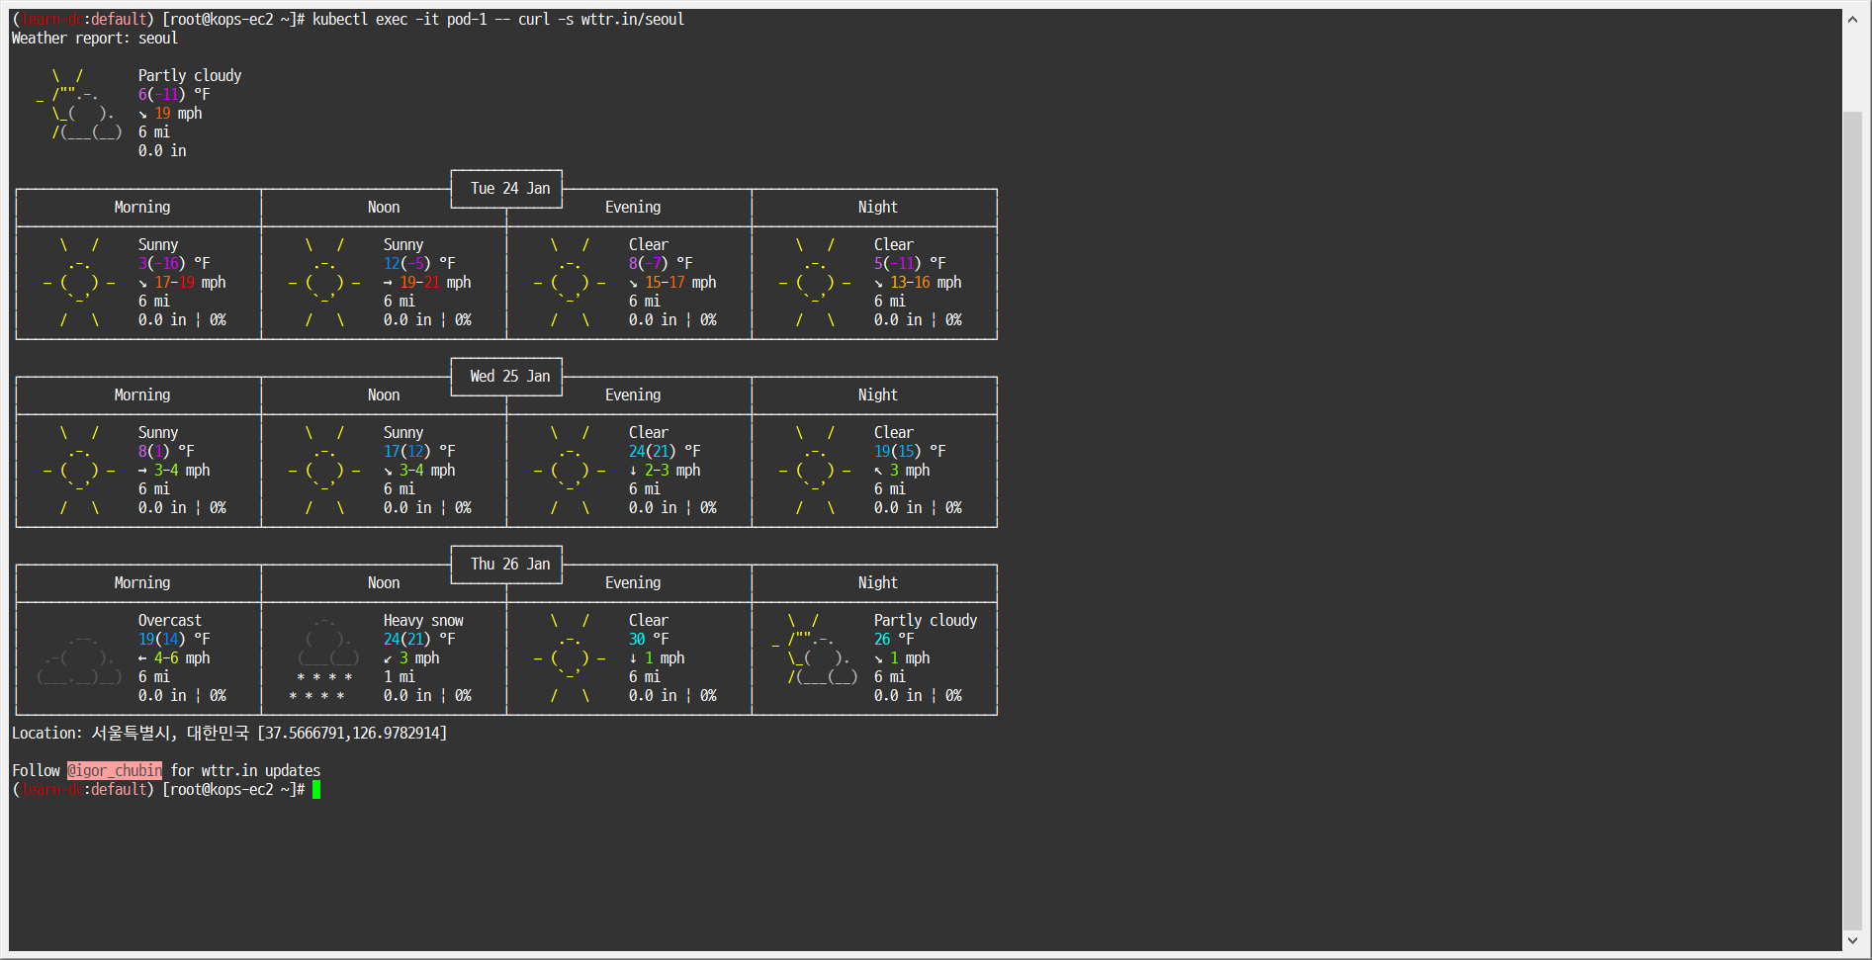Click the Morning column header for Wednesday
The image size is (1872, 960).
click(141, 394)
